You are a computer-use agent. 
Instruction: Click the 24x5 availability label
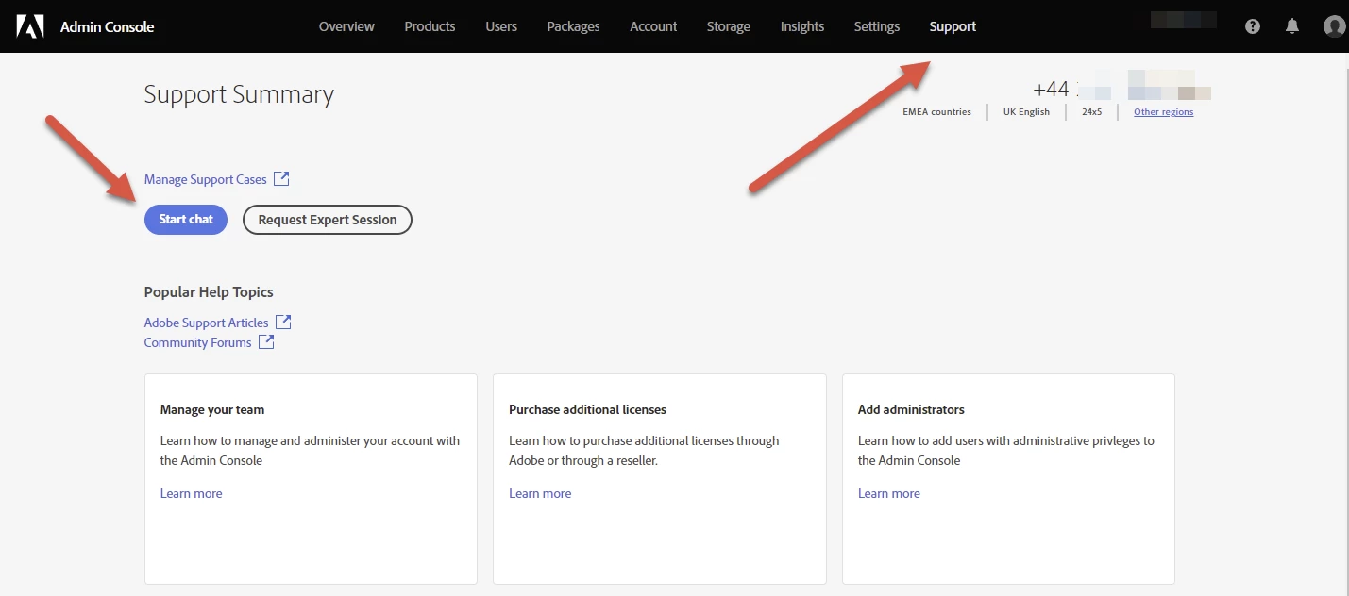point(1091,111)
